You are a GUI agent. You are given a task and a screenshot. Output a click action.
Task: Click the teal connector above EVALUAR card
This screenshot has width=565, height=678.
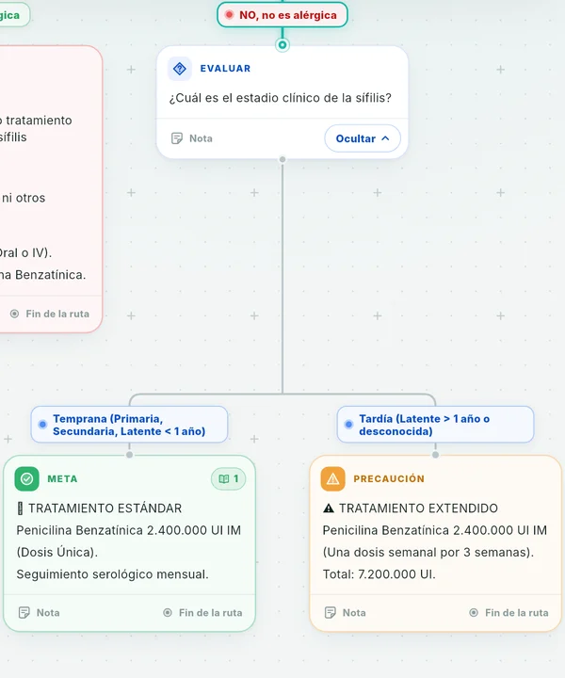(282, 44)
